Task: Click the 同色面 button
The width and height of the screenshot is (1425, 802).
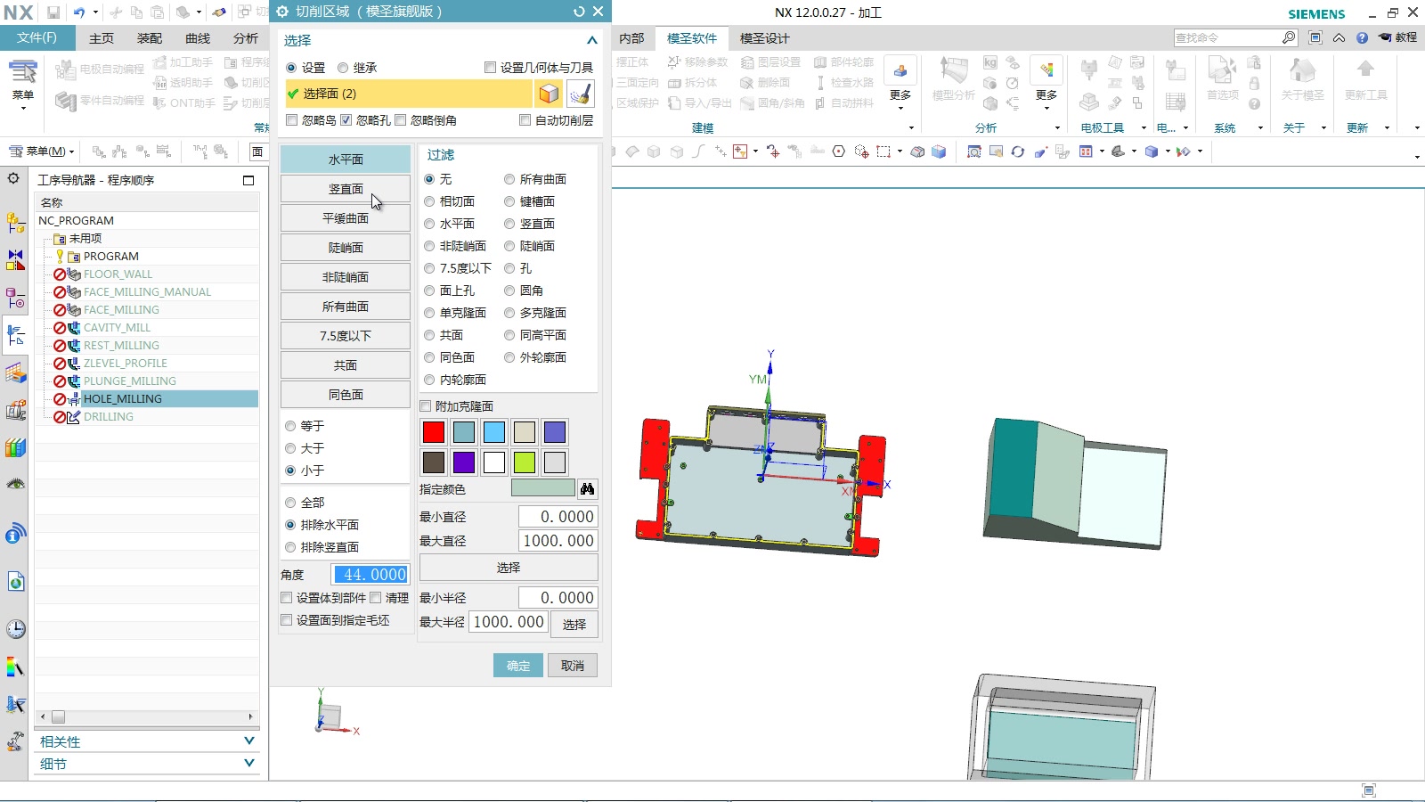Action: (346, 395)
